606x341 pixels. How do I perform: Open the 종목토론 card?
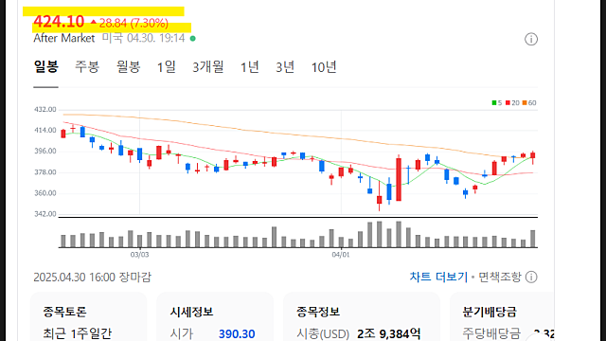click(x=88, y=316)
